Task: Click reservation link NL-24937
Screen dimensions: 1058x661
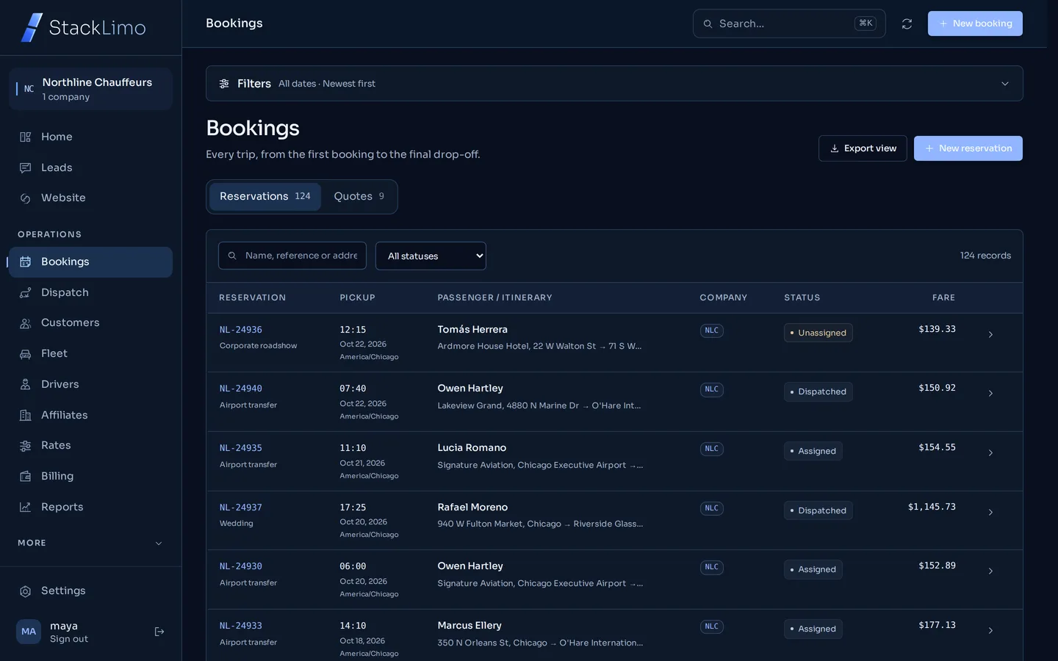Action: (x=241, y=508)
